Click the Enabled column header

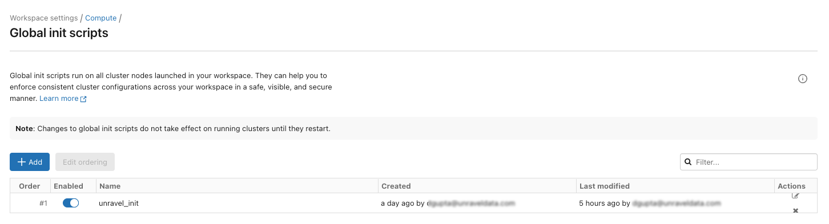68,186
